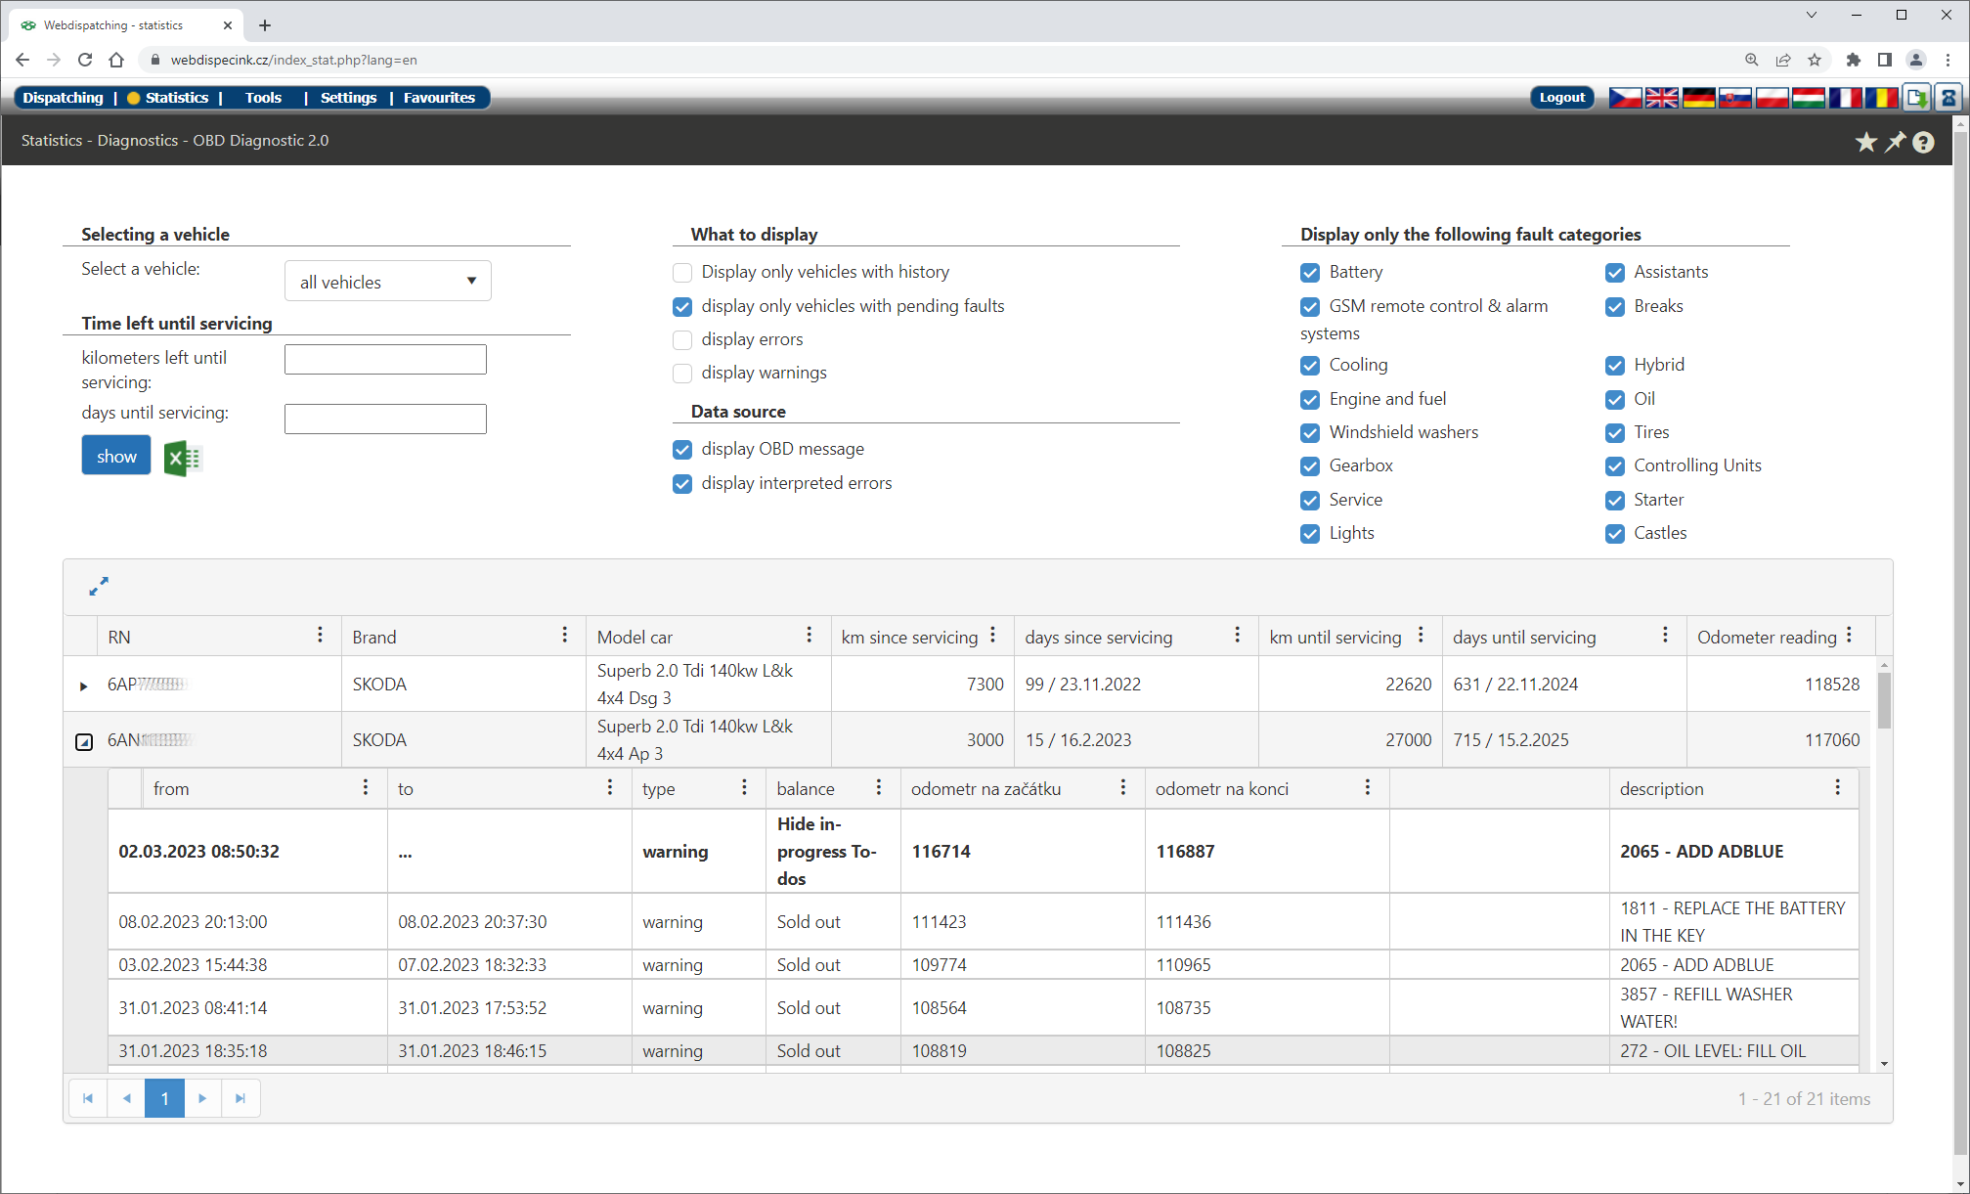
Task: Enable the display errors checkbox
Action: [681, 339]
